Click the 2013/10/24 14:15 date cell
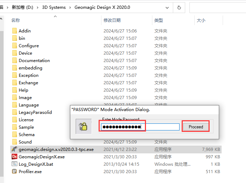 (121, 164)
